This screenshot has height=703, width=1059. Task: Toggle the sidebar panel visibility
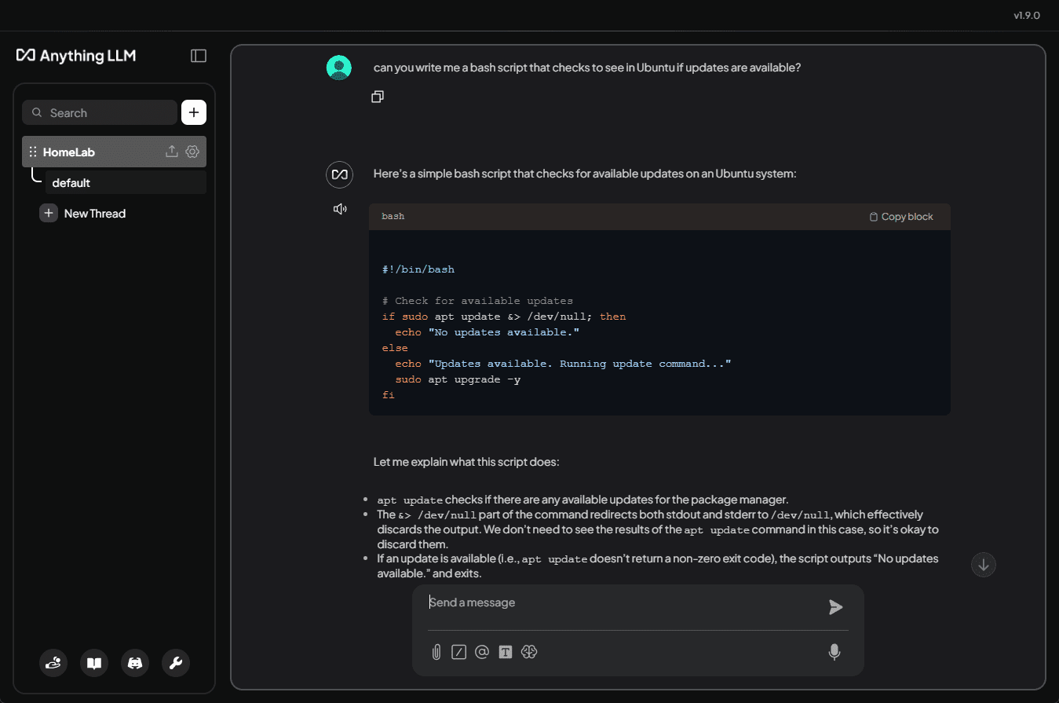click(199, 56)
